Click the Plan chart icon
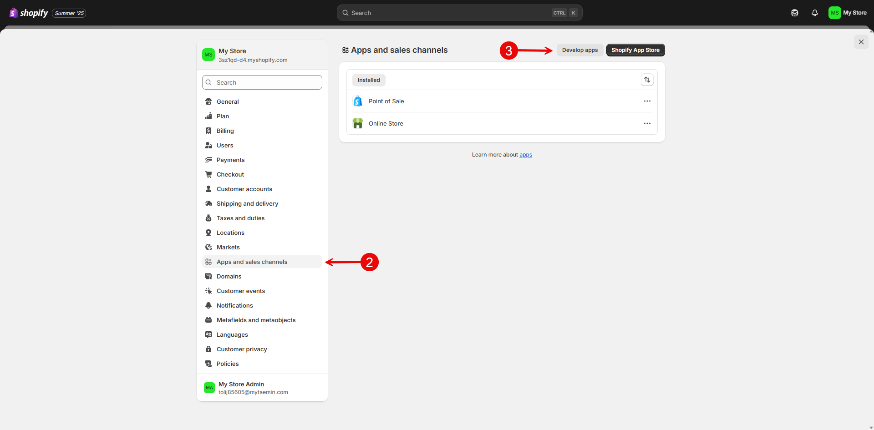Viewport: 874px width, 430px height. [208, 116]
